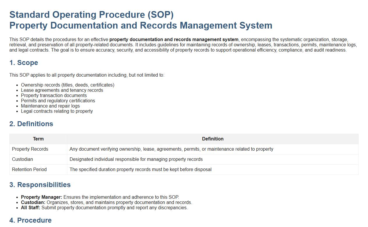Click the Custodian definition text in table
The image size is (368, 227).
[136, 159]
